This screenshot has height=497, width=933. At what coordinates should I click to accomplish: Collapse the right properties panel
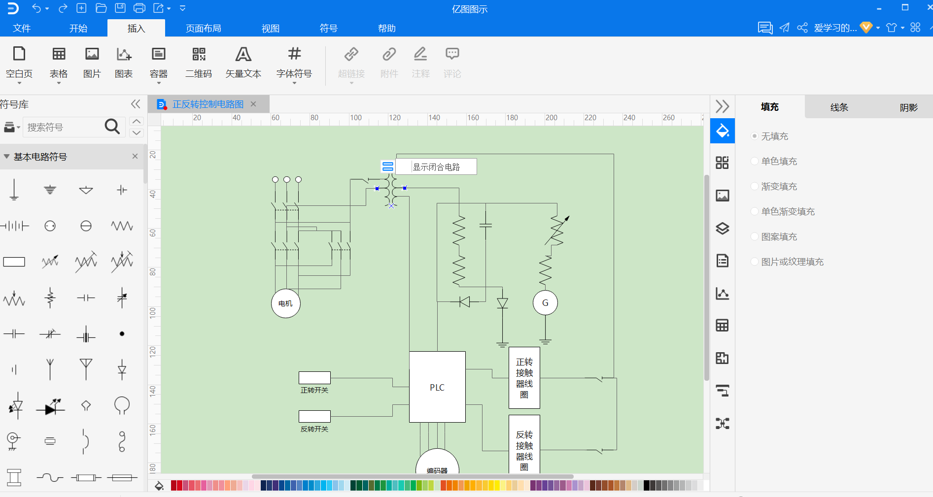(x=723, y=106)
